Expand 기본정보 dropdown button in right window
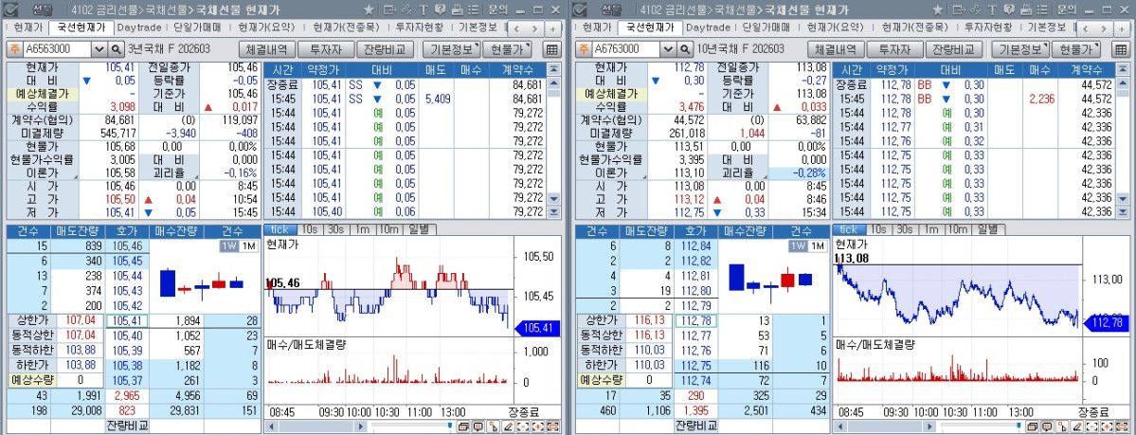The height and width of the screenshot is (435, 1136). tap(1019, 49)
